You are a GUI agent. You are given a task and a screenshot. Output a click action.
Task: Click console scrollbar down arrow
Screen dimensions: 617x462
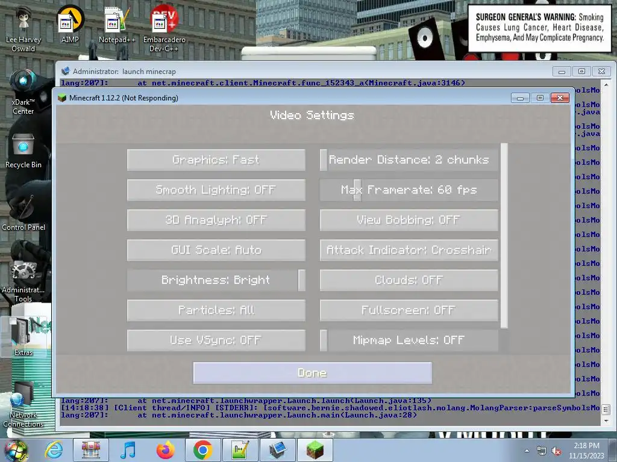tap(606, 420)
